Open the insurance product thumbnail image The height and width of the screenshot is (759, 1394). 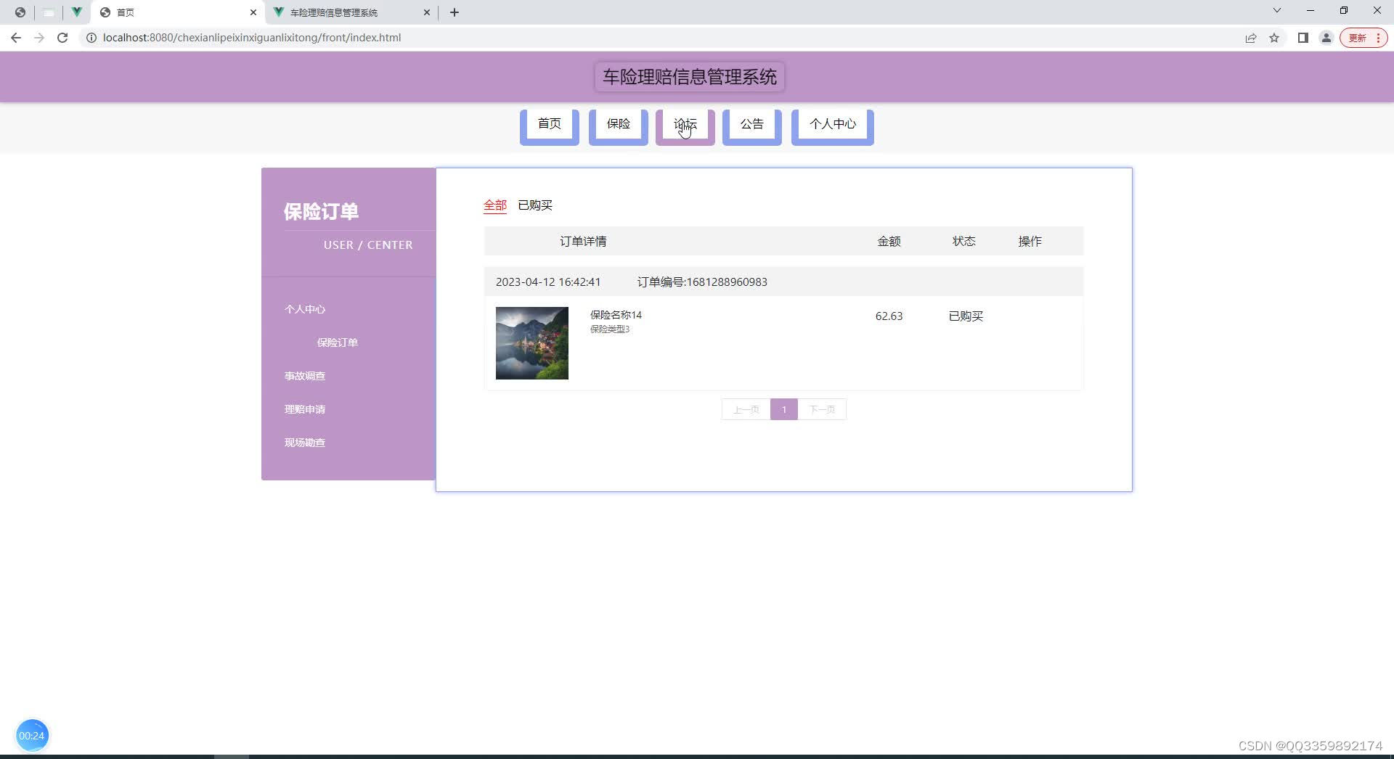click(x=532, y=343)
